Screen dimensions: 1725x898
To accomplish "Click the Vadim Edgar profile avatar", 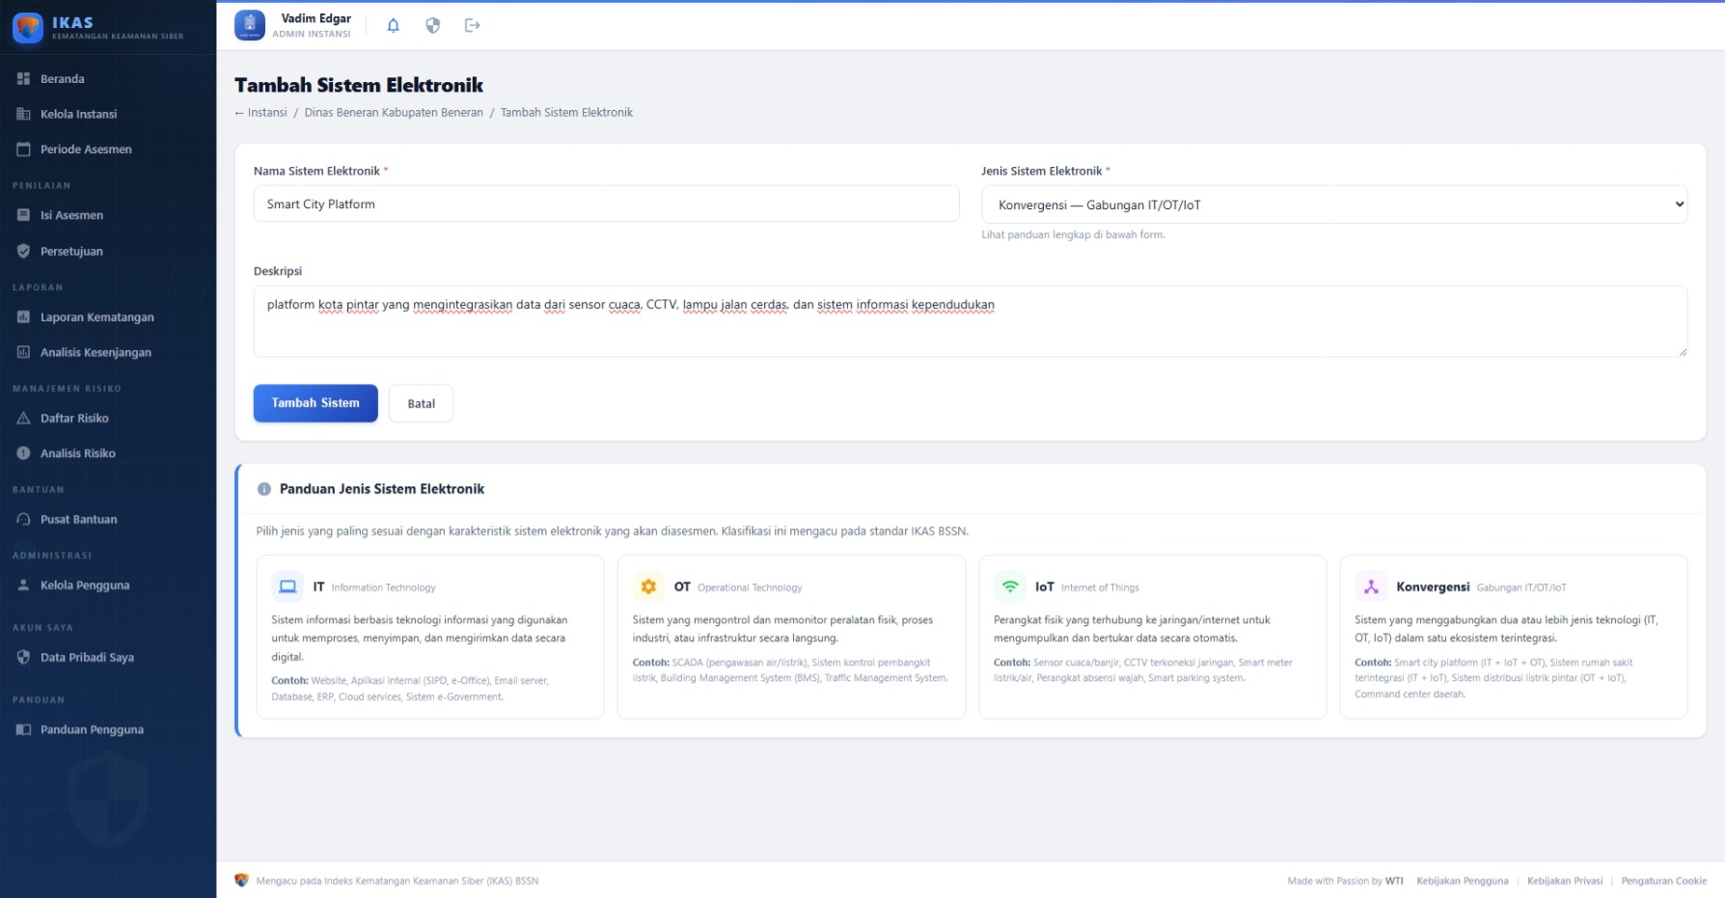I will [x=250, y=26].
